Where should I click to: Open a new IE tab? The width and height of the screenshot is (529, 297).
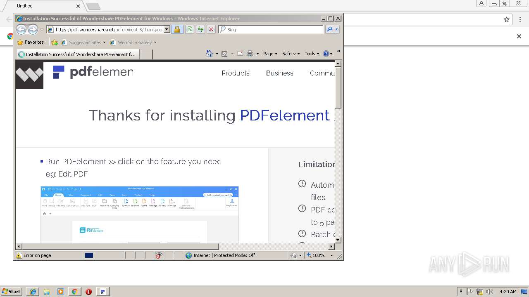click(x=147, y=54)
